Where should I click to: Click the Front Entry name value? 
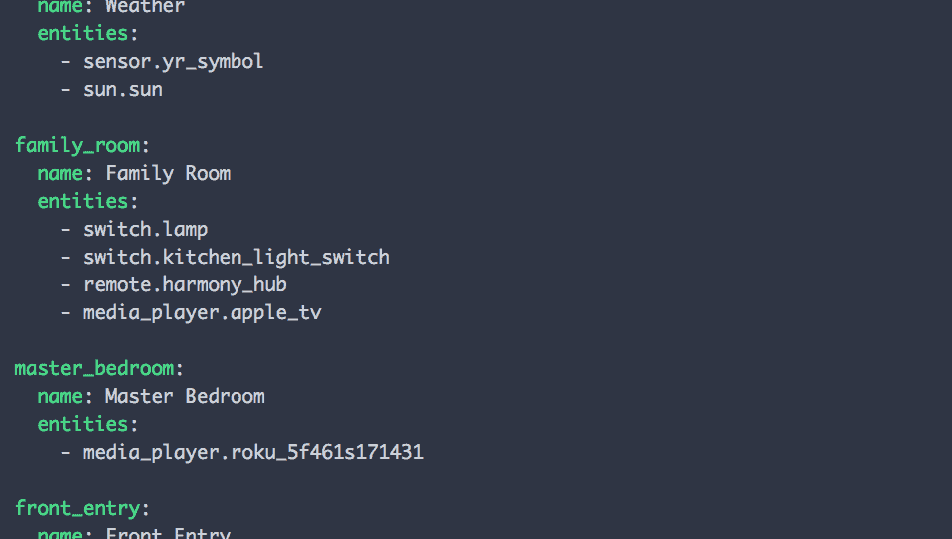tap(169, 533)
